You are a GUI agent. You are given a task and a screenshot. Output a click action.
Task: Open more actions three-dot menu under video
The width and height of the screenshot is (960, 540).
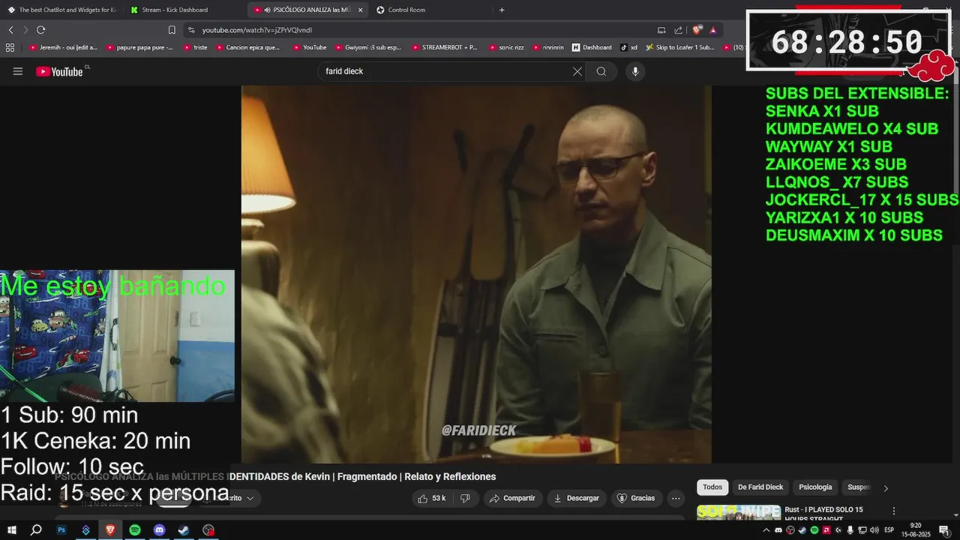click(676, 498)
